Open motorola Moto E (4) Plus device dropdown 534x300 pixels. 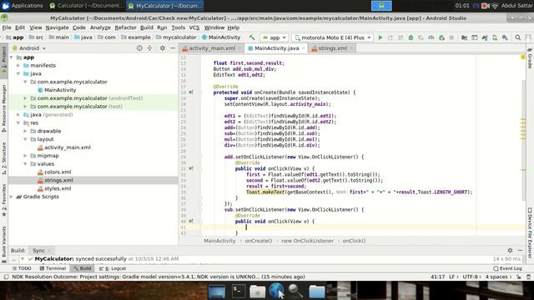(333, 37)
